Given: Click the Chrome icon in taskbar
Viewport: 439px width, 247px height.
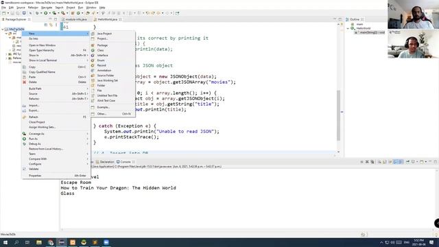Looking at the screenshot, I should point(50,242).
